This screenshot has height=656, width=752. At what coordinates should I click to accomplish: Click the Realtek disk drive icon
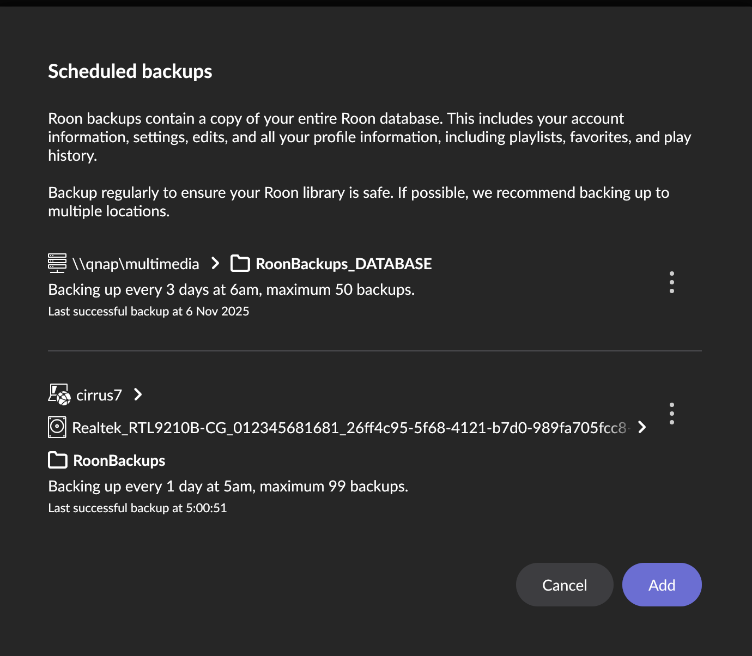click(57, 427)
